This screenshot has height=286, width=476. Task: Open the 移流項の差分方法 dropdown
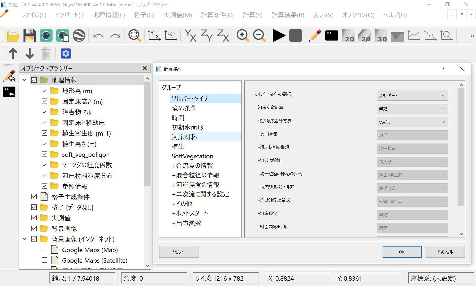412,122
